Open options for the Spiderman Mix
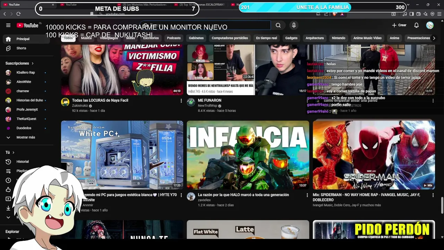This screenshot has height=250, width=444. point(433,195)
